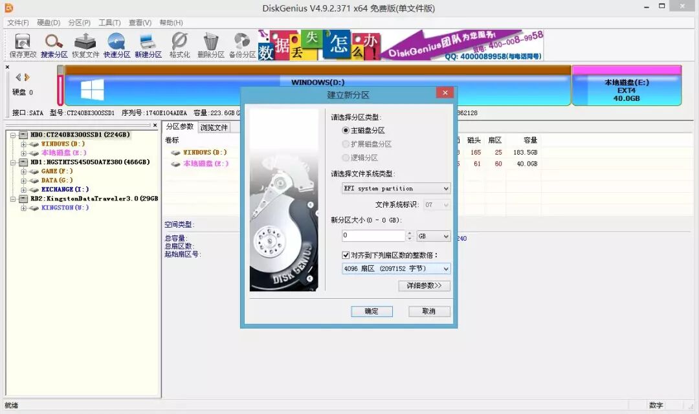Click the DiskGenius app icon in title bar
Image resolution: width=699 pixels, height=414 pixels.
pyautogui.click(x=8, y=8)
